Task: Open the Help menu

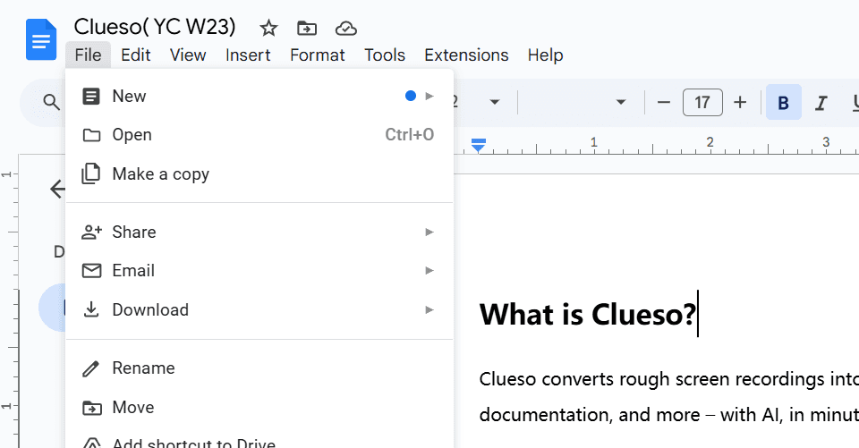Action: point(545,55)
